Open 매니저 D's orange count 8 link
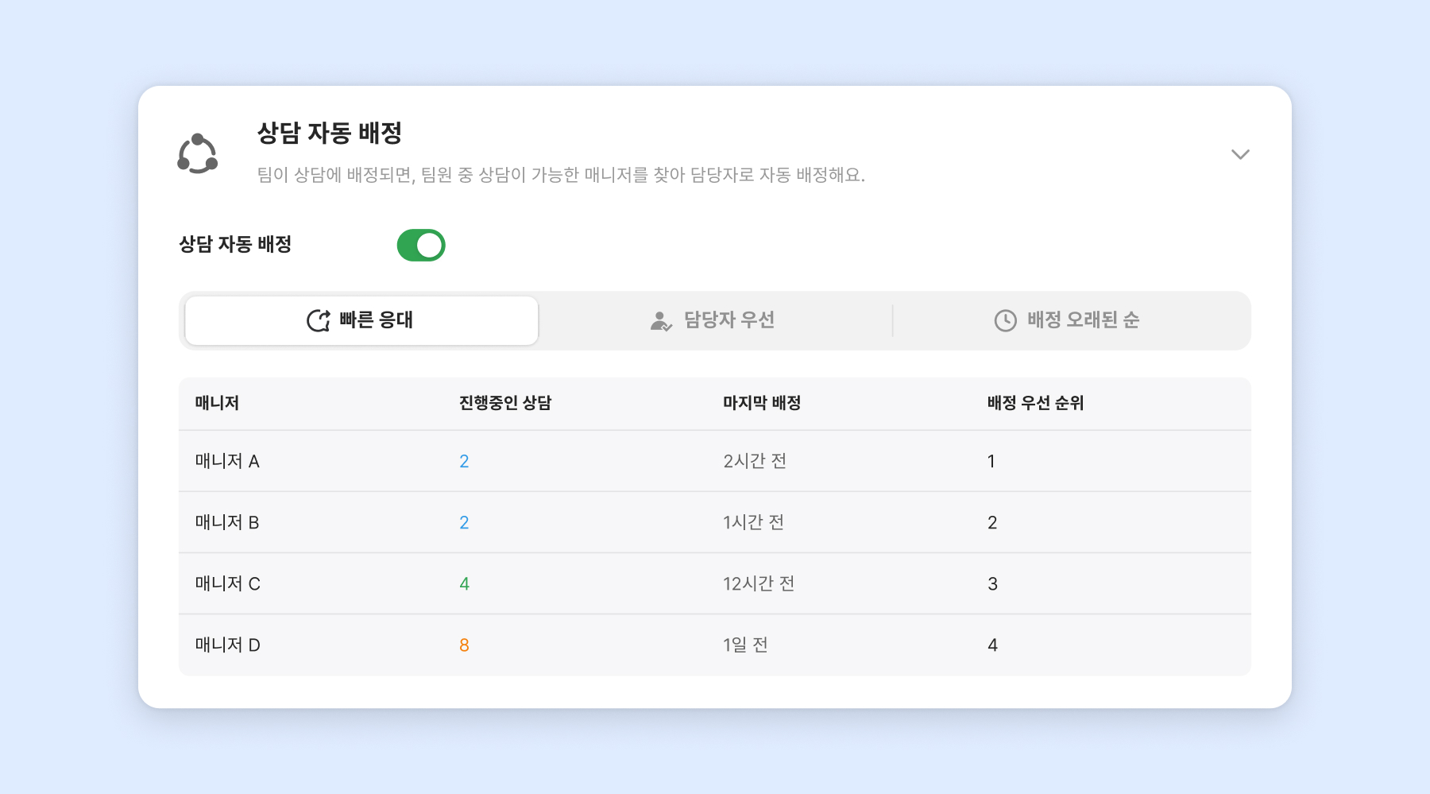The width and height of the screenshot is (1430, 794). click(x=464, y=645)
